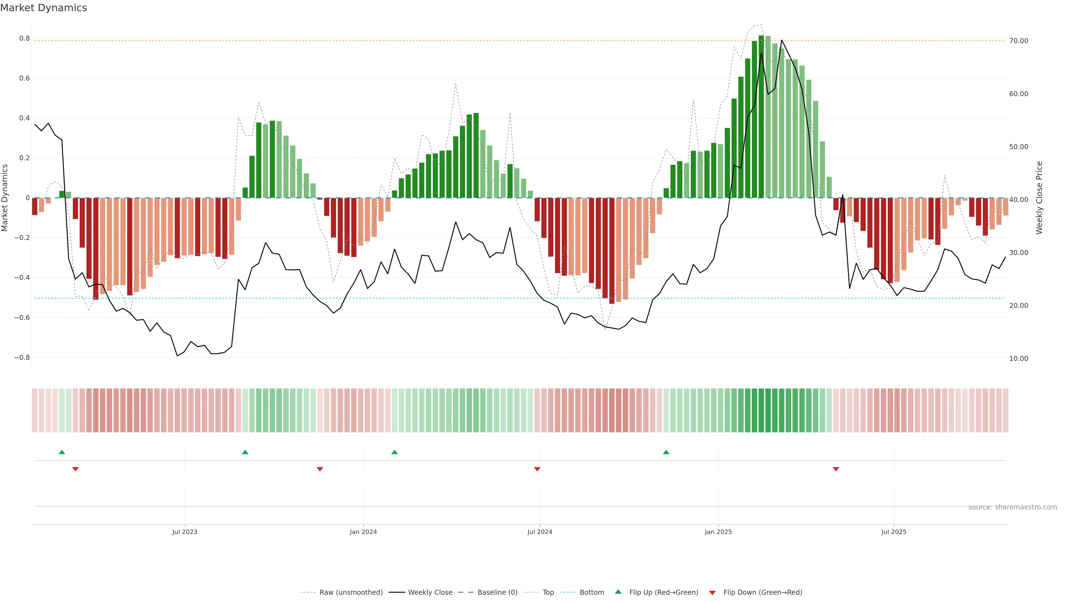This screenshot has height=602, width=1071.
Task: Click the Jan 2025 x-axis label
Action: click(x=718, y=532)
